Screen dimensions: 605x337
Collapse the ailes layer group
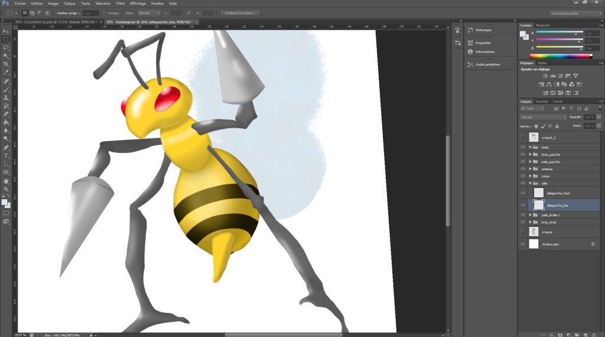[x=530, y=183]
